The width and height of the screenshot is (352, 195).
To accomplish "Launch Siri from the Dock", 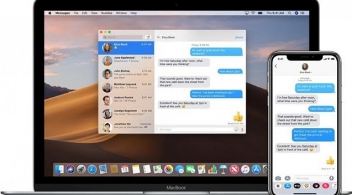I will click(x=70, y=170).
